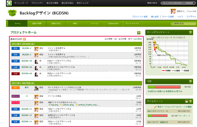Click the burndown chart graph
The width and height of the screenshot is (197, 127).
[x=170, y=53]
